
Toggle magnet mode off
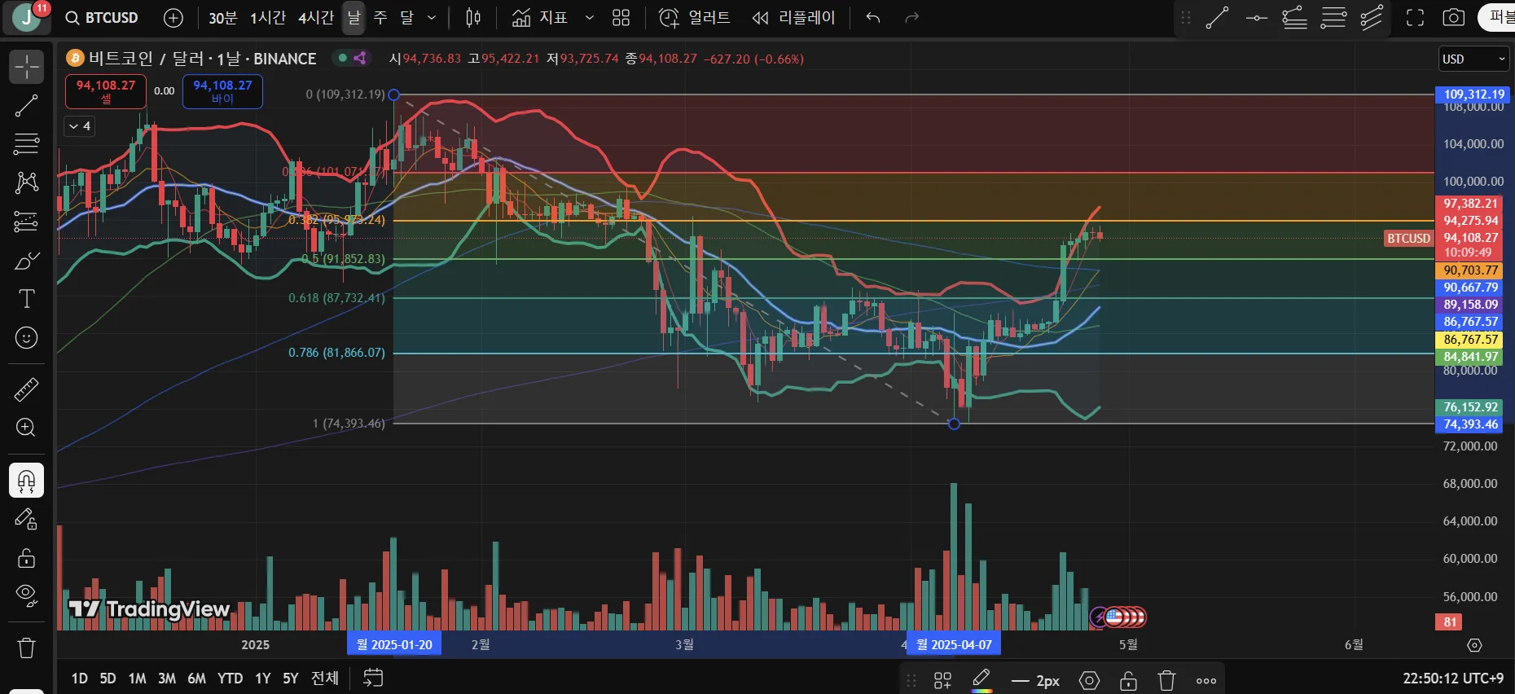[26, 481]
